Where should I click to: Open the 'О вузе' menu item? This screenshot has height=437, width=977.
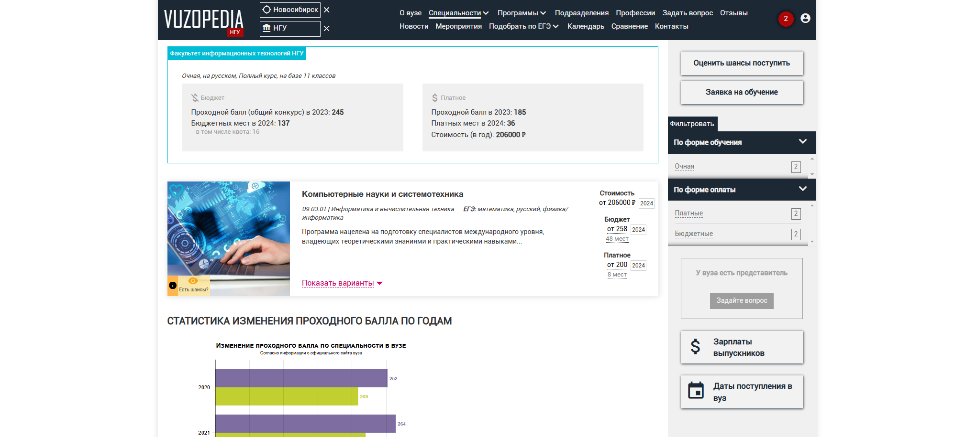click(411, 13)
